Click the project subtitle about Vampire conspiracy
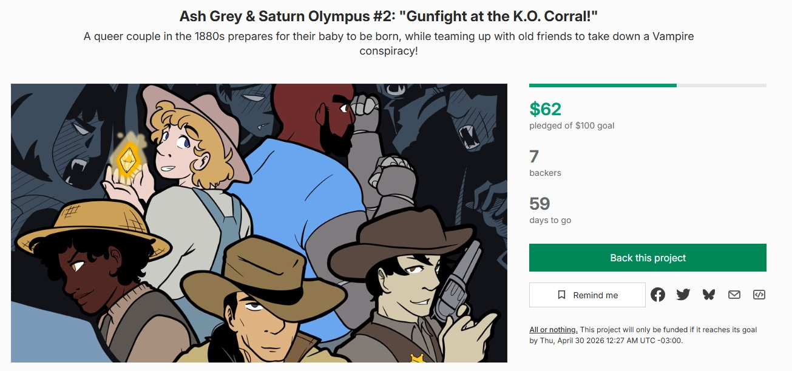The width and height of the screenshot is (792, 371). point(388,44)
